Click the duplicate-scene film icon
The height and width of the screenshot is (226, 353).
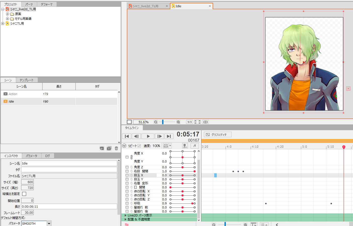[109, 148]
